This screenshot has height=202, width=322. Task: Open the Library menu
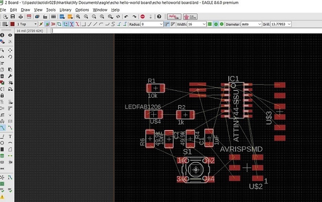point(65,10)
